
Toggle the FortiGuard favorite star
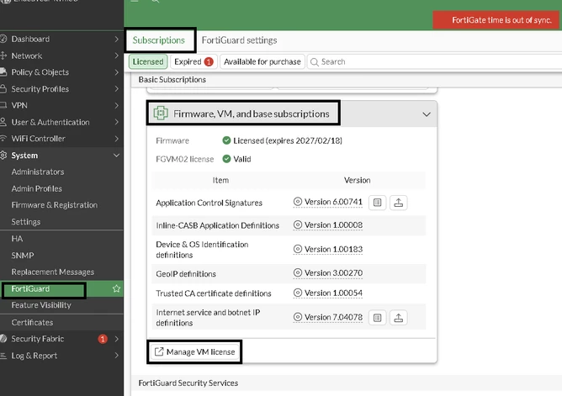116,288
